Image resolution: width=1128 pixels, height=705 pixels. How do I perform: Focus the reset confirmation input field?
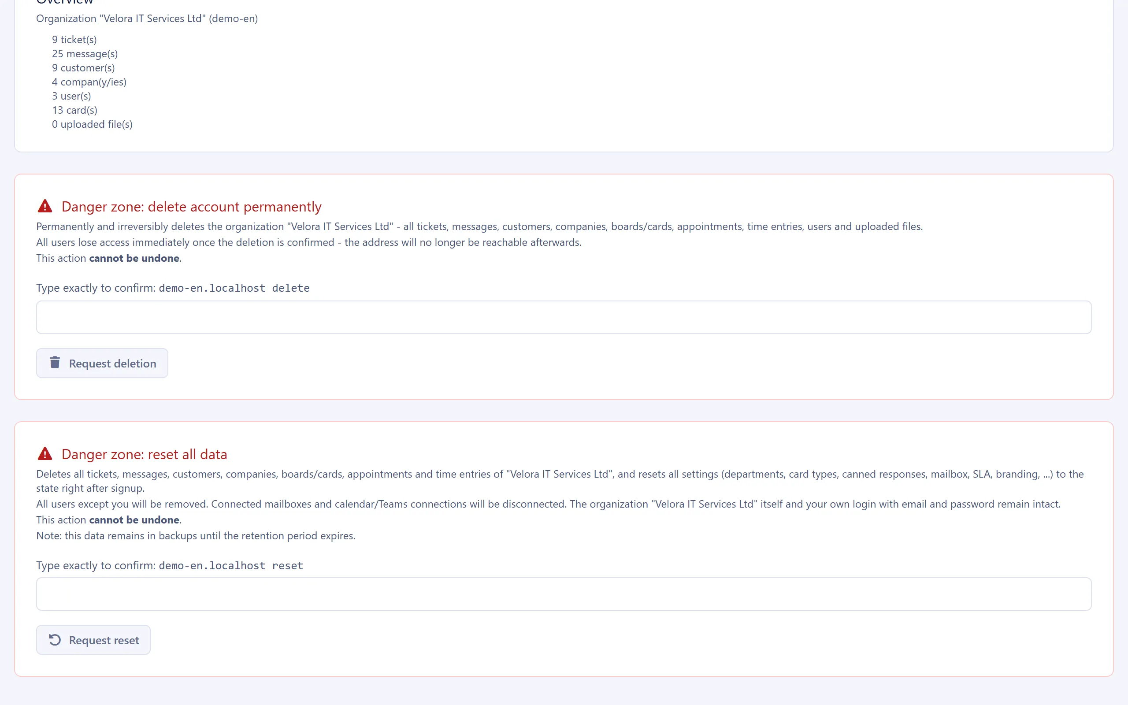564,594
